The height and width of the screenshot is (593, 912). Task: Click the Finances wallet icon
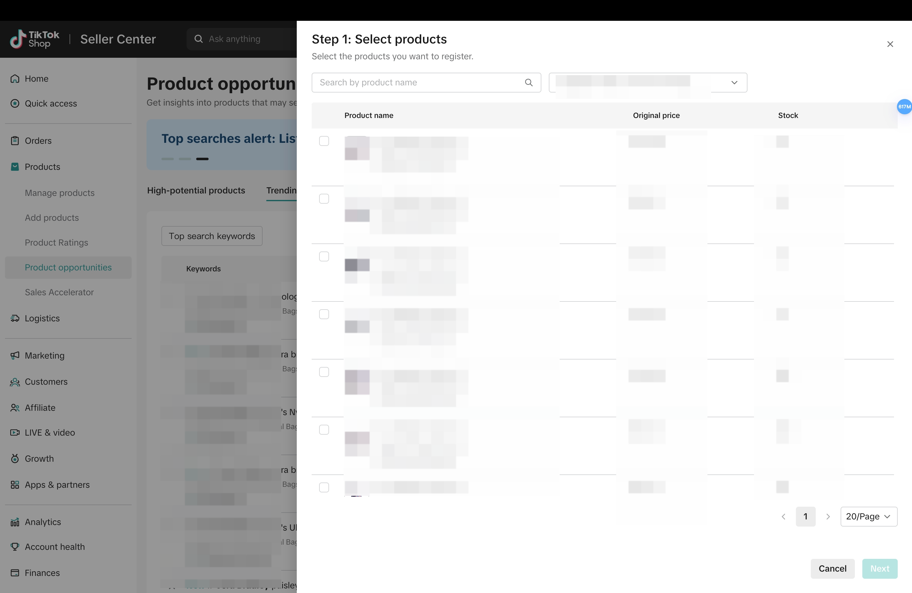[x=15, y=573]
